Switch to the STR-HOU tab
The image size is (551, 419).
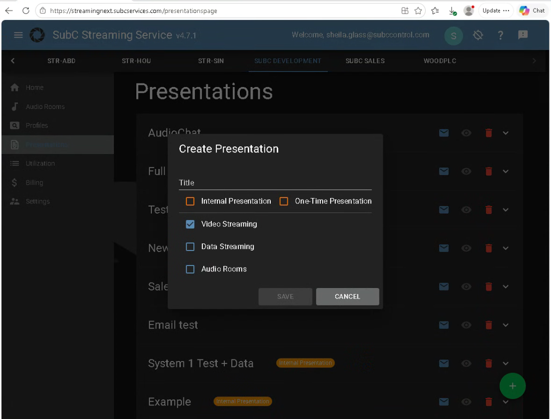point(136,61)
